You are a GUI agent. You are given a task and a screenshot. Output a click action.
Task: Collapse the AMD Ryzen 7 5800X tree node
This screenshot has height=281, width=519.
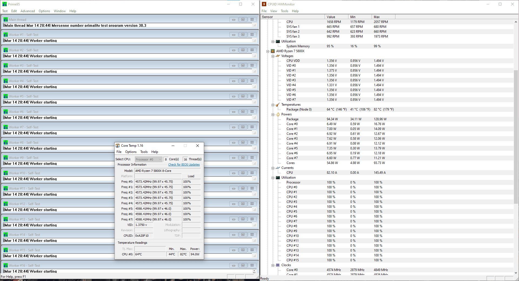268,51
